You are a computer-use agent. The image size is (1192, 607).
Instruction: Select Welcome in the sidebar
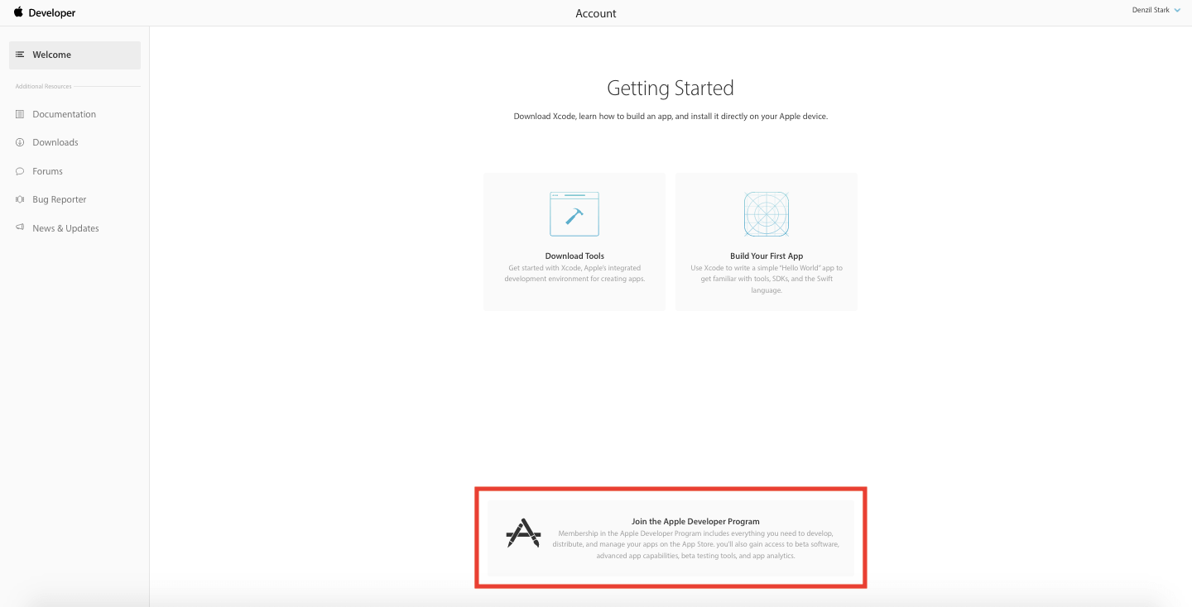click(75, 55)
